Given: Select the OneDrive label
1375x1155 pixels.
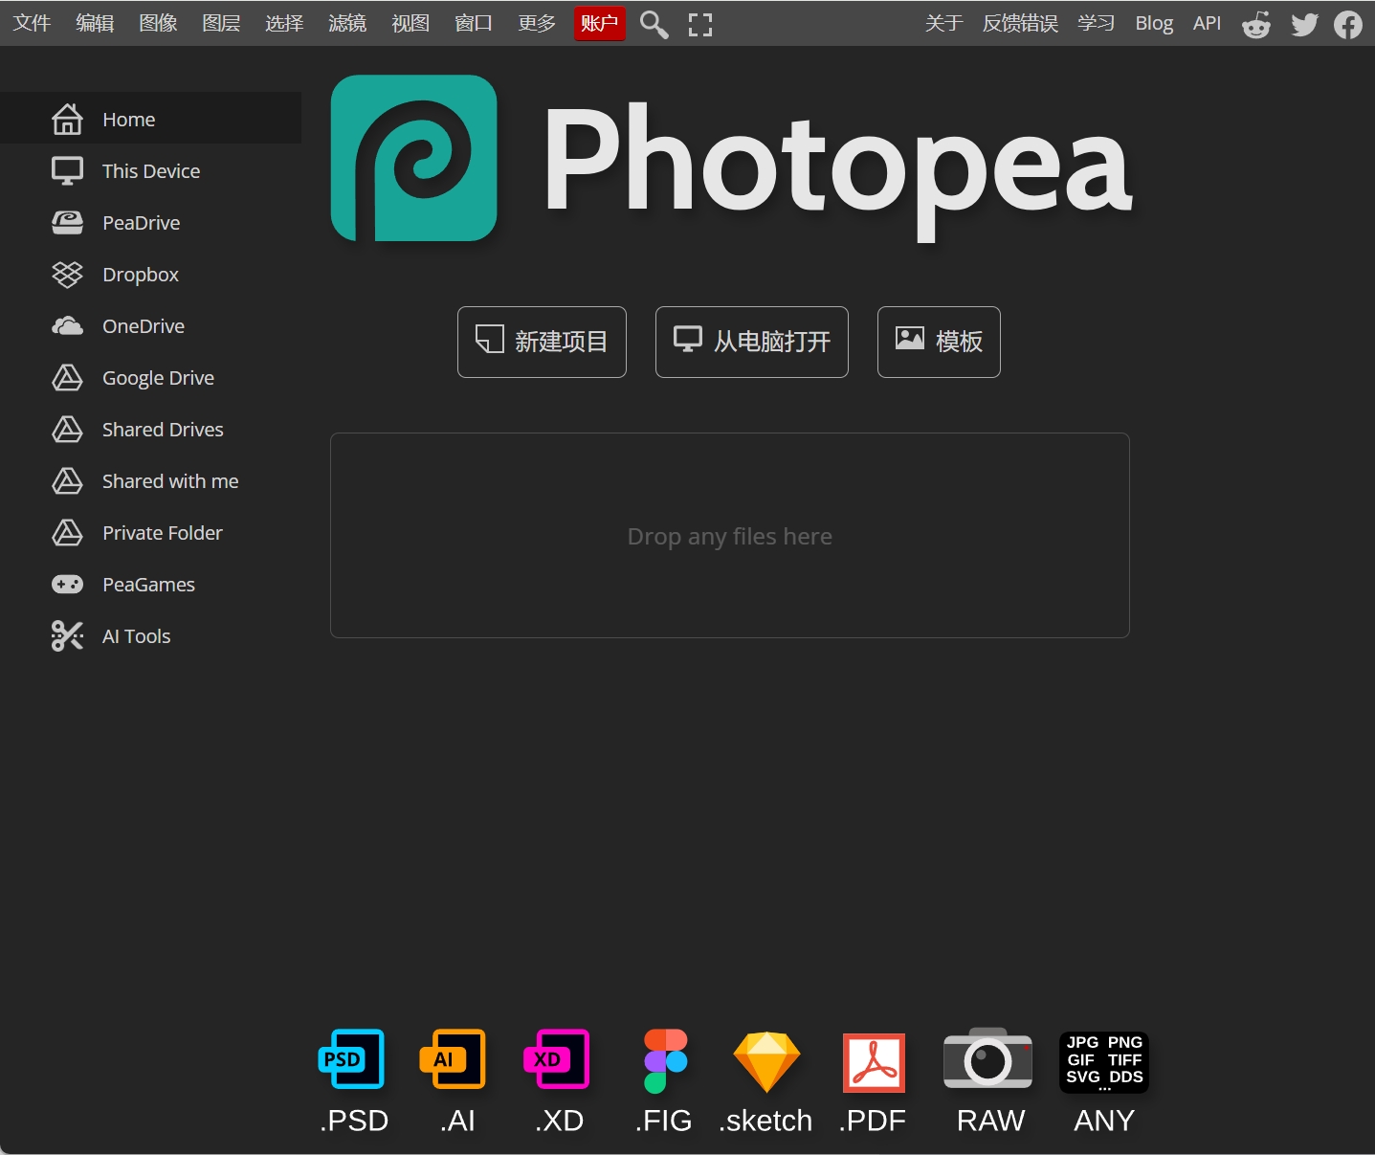Looking at the screenshot, I should coord(144,326).
